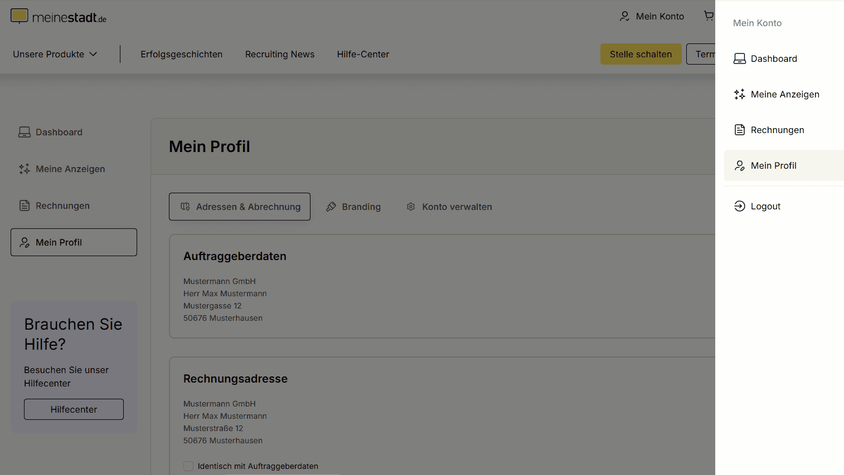The width and height of the screenshot is (844, 475).
Task: Select Mein Profil text in left sidebar
Action: tap(59, 242)
